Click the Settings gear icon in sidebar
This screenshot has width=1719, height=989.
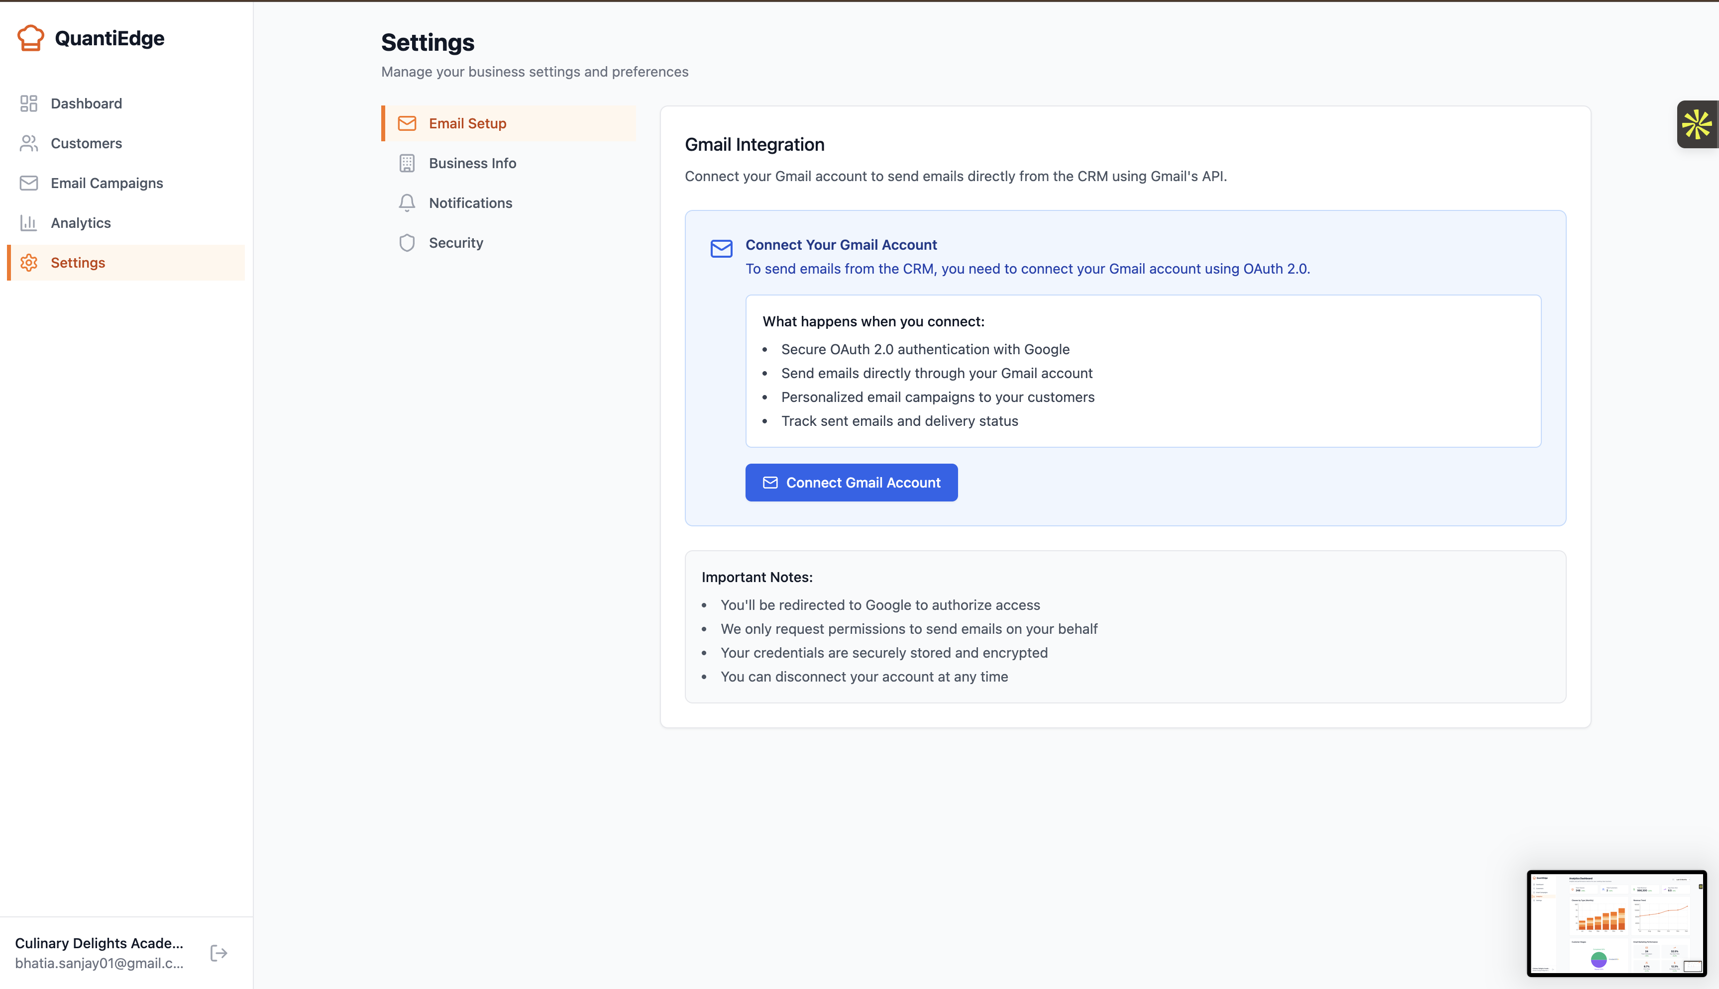(x=28, y=263)
